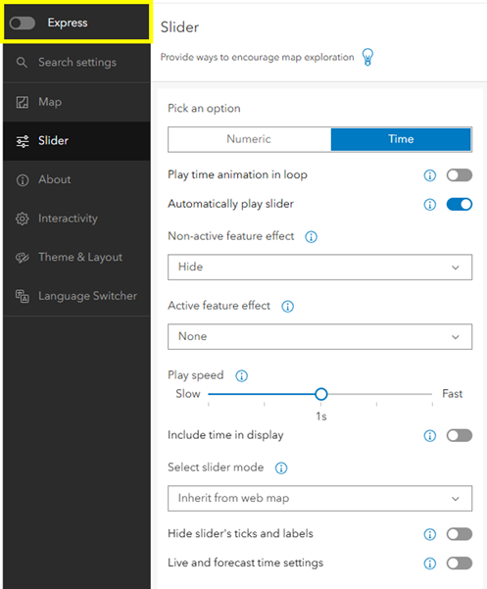Select the Time slider option
Screen dimensions: 487x589
pyautogui.click(x=401, y=139)
